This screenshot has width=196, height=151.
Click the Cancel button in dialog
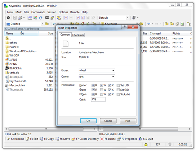(108, 121)
